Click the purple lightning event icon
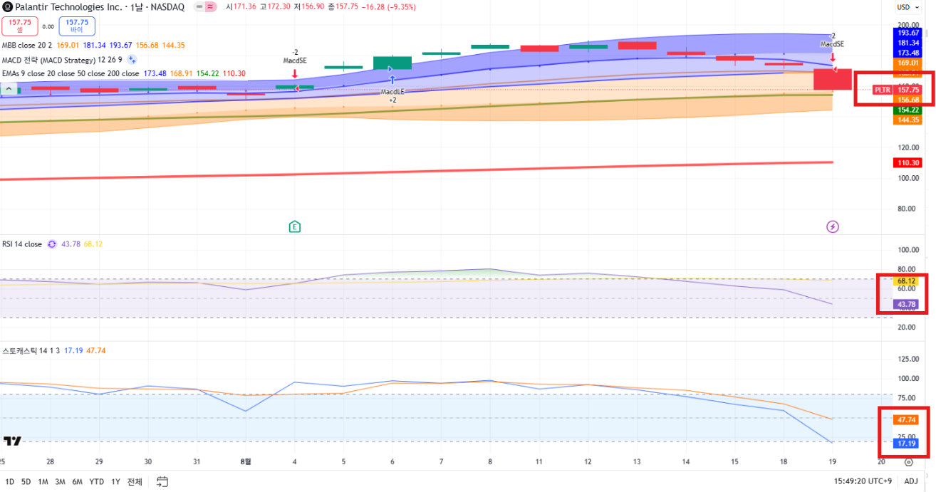 832,226
